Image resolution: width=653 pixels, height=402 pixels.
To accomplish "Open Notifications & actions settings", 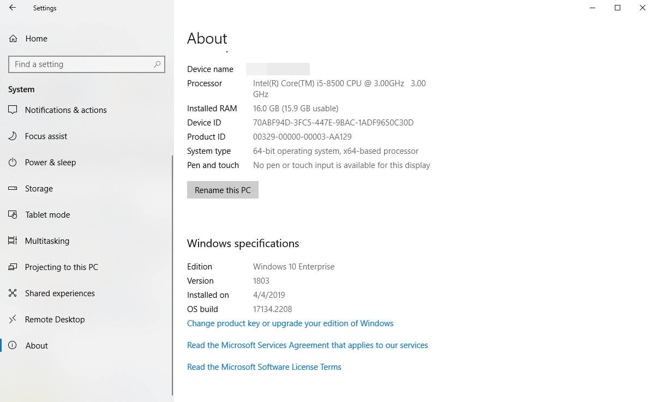I will click(x=66, y=110).
